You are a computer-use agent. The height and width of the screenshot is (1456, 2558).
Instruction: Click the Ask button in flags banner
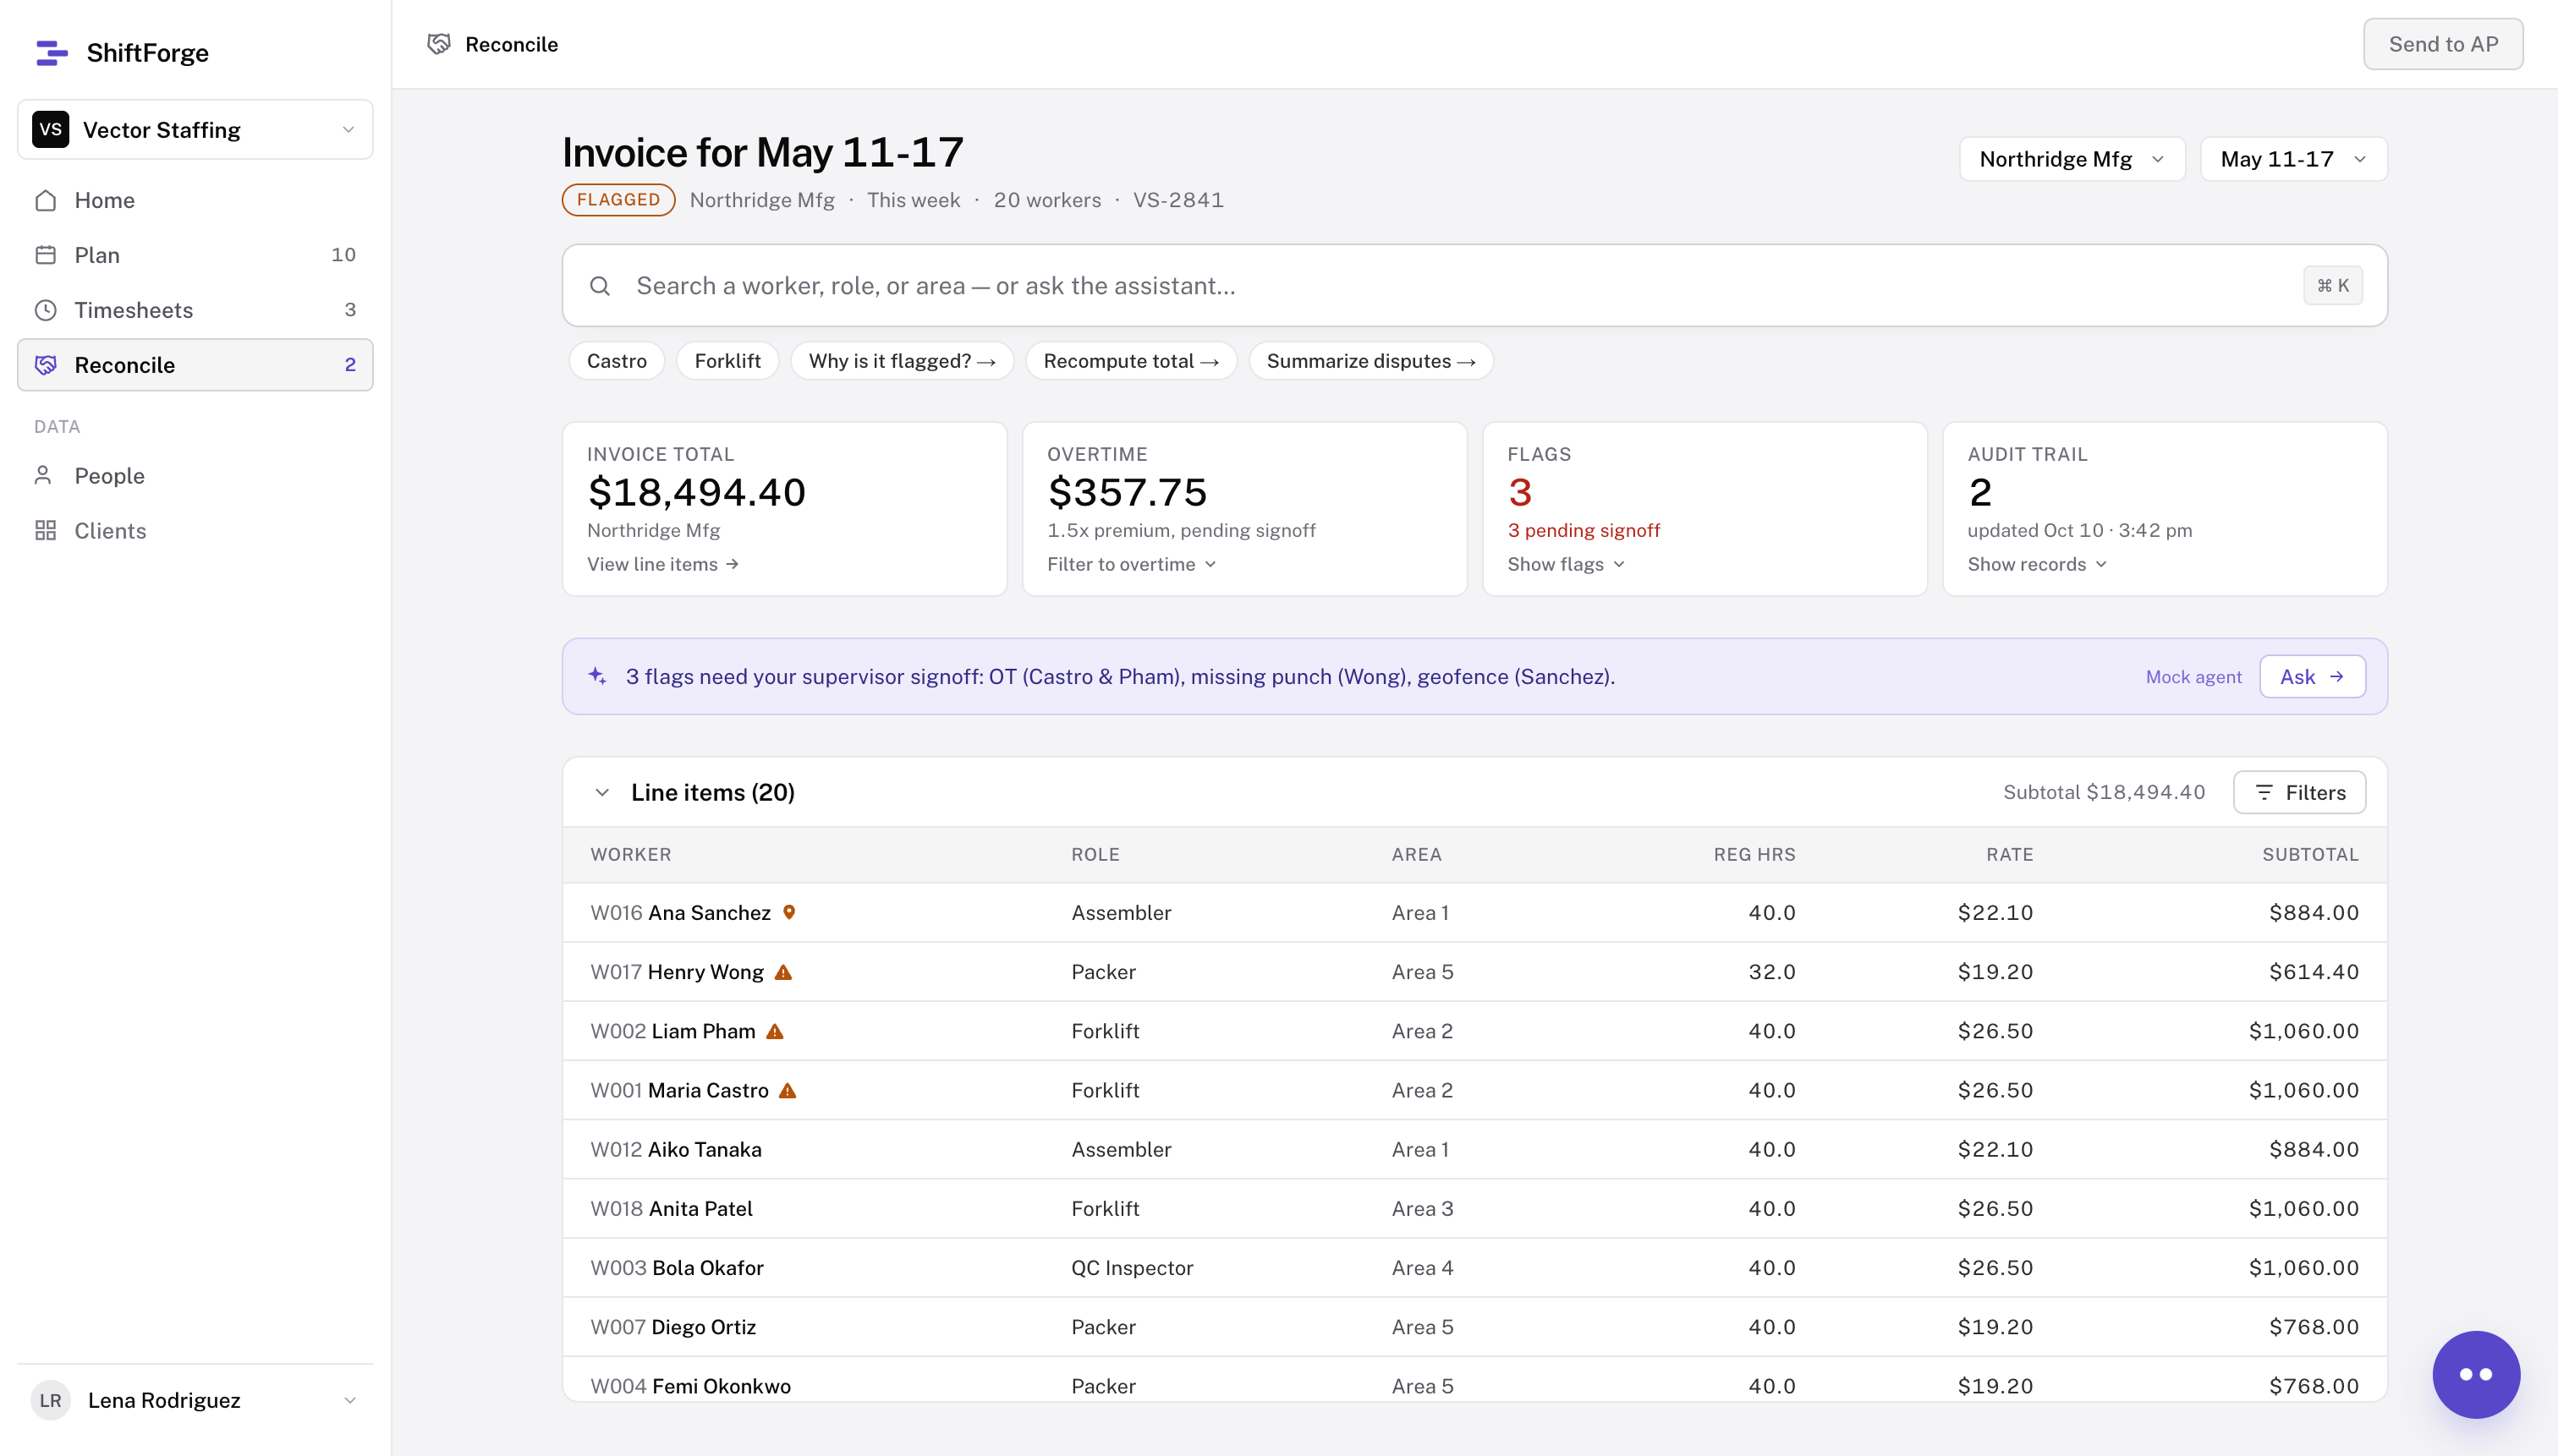2312,677
